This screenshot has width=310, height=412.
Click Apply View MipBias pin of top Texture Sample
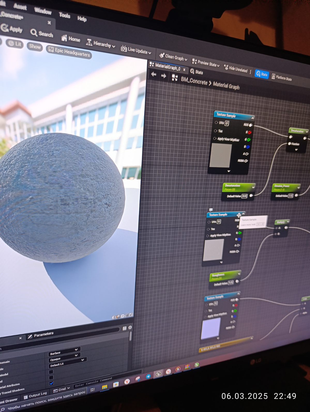pyautogui.click(x=215, y=139)
